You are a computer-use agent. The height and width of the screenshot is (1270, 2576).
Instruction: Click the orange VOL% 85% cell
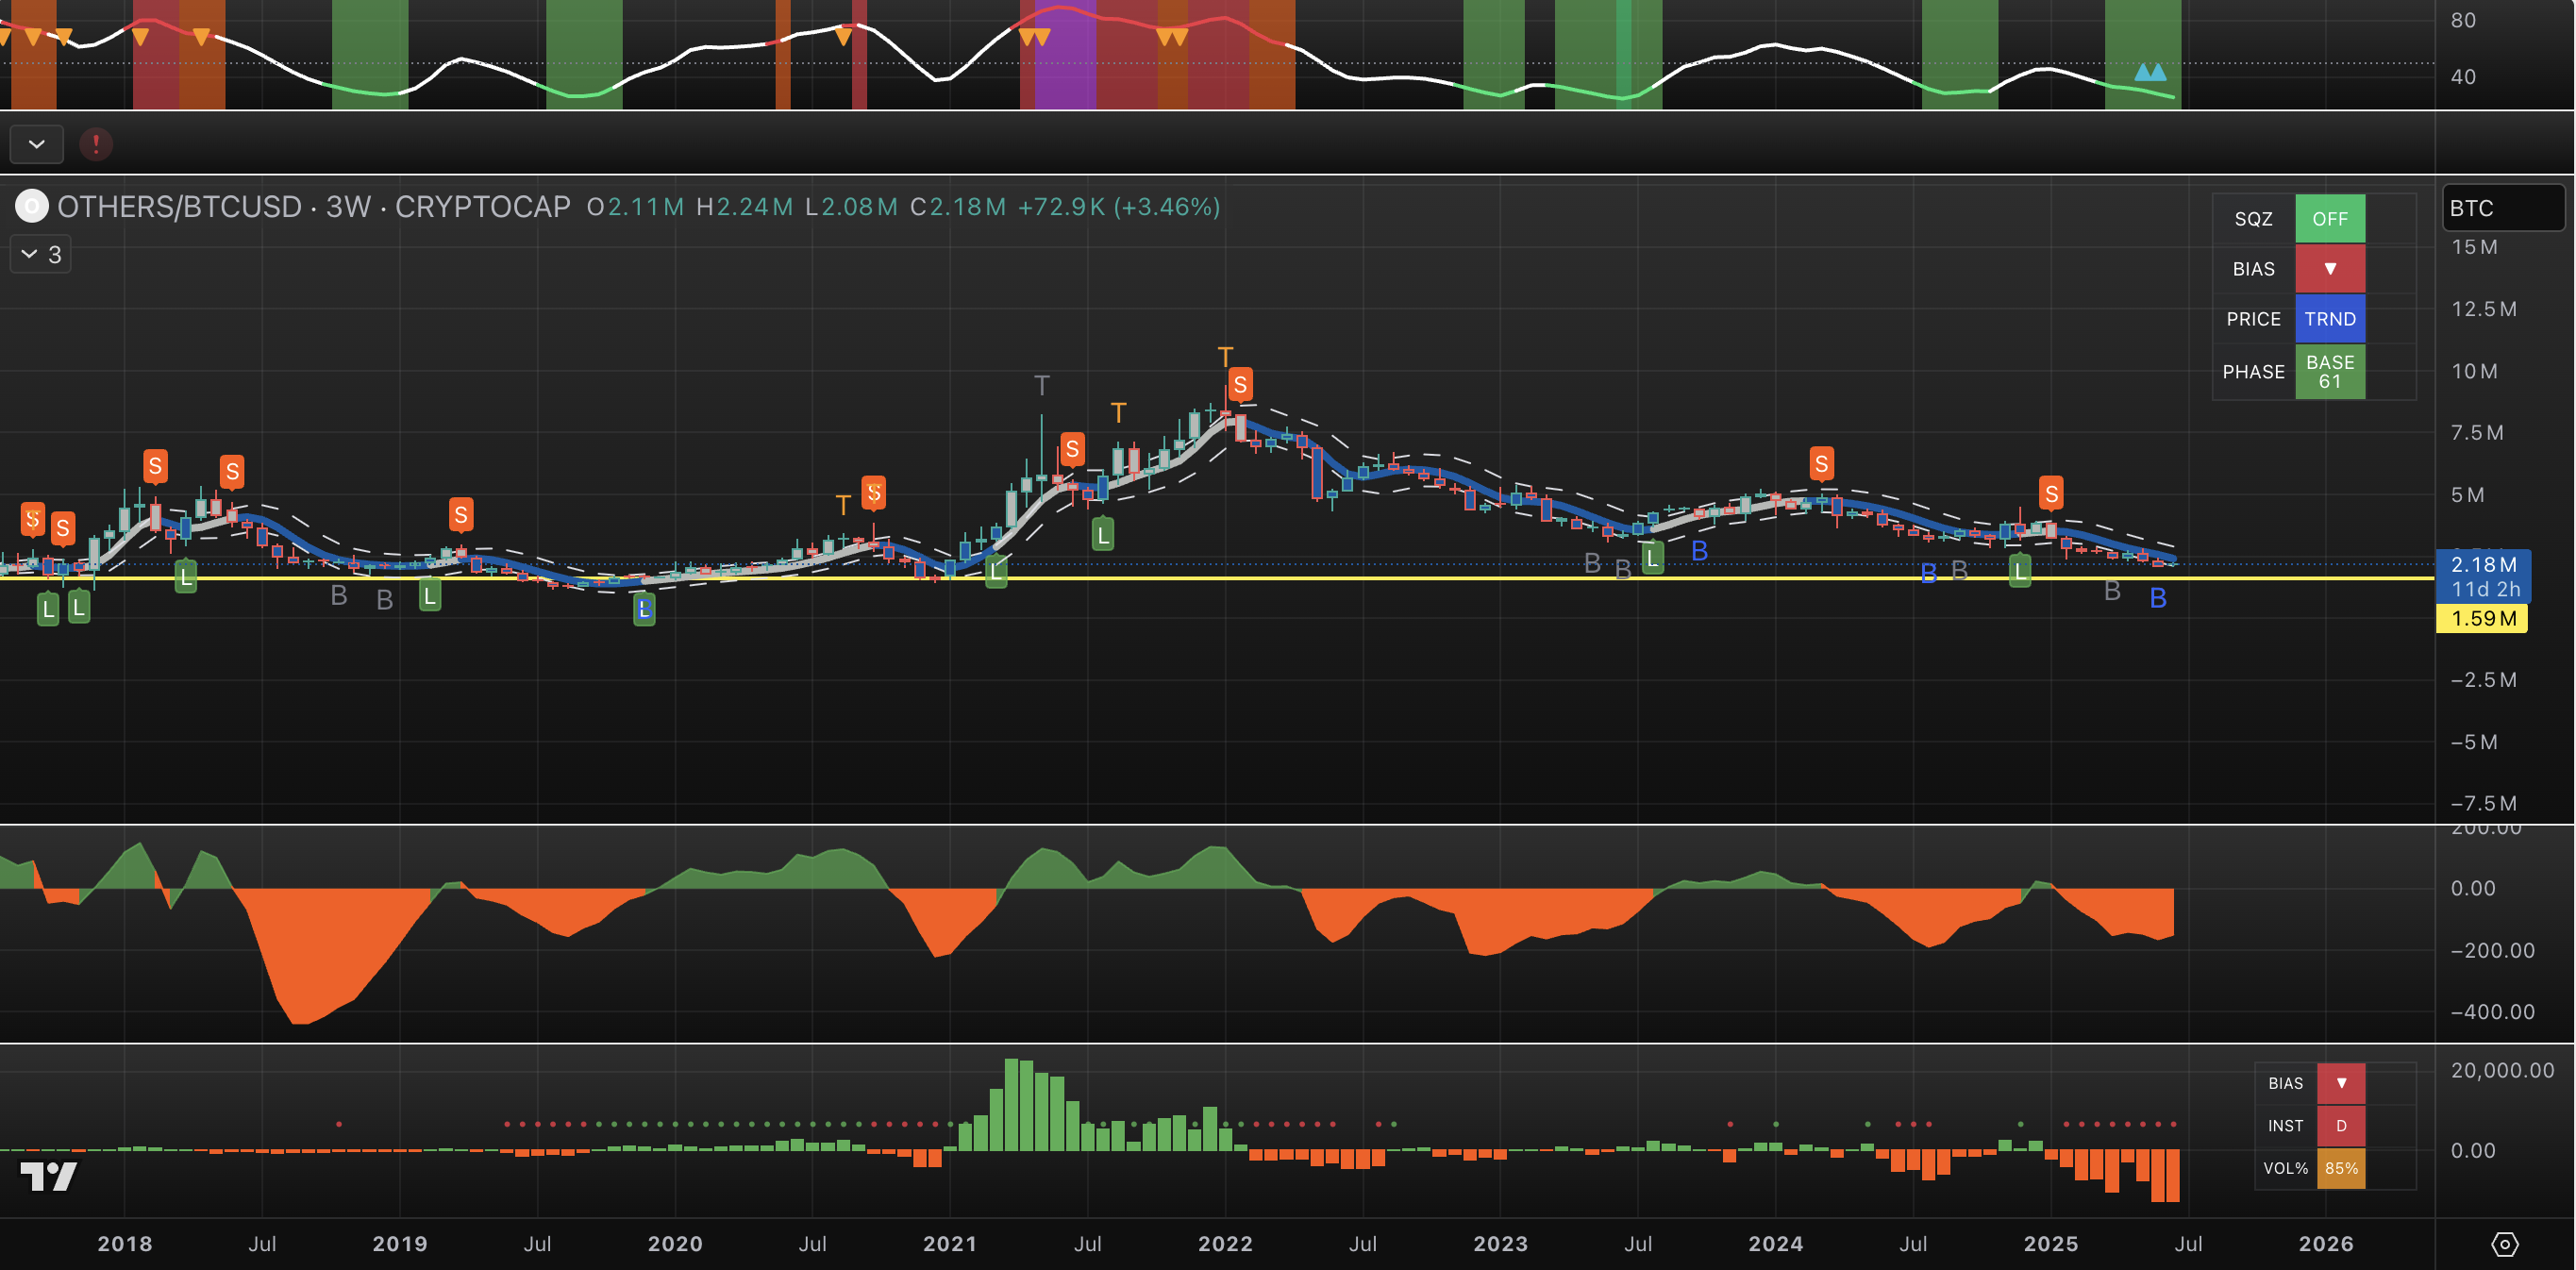(2340, 1168)
